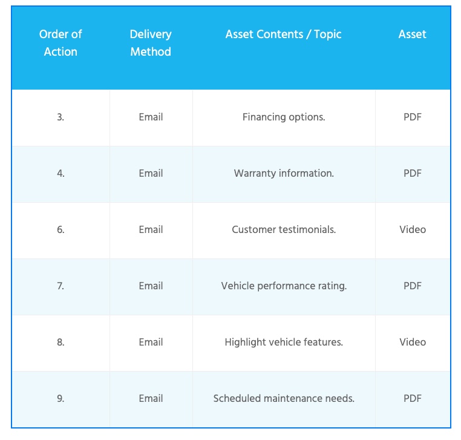Click the "Scheduled maintenance needs." cell
The width and height of the screenshot is (461, 440).
284,398
